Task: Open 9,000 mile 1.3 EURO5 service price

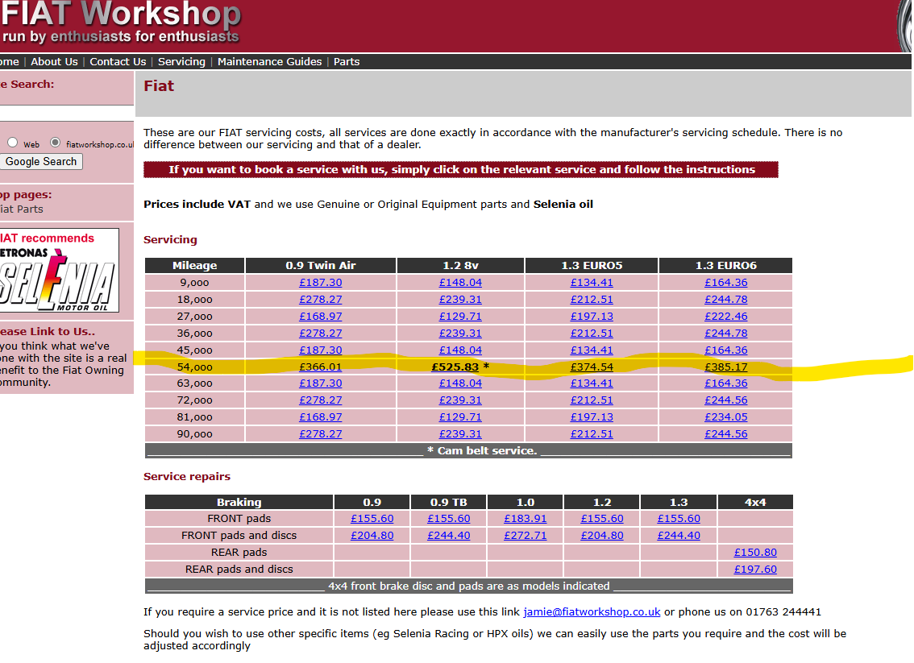Action: [x=592, y=283]
